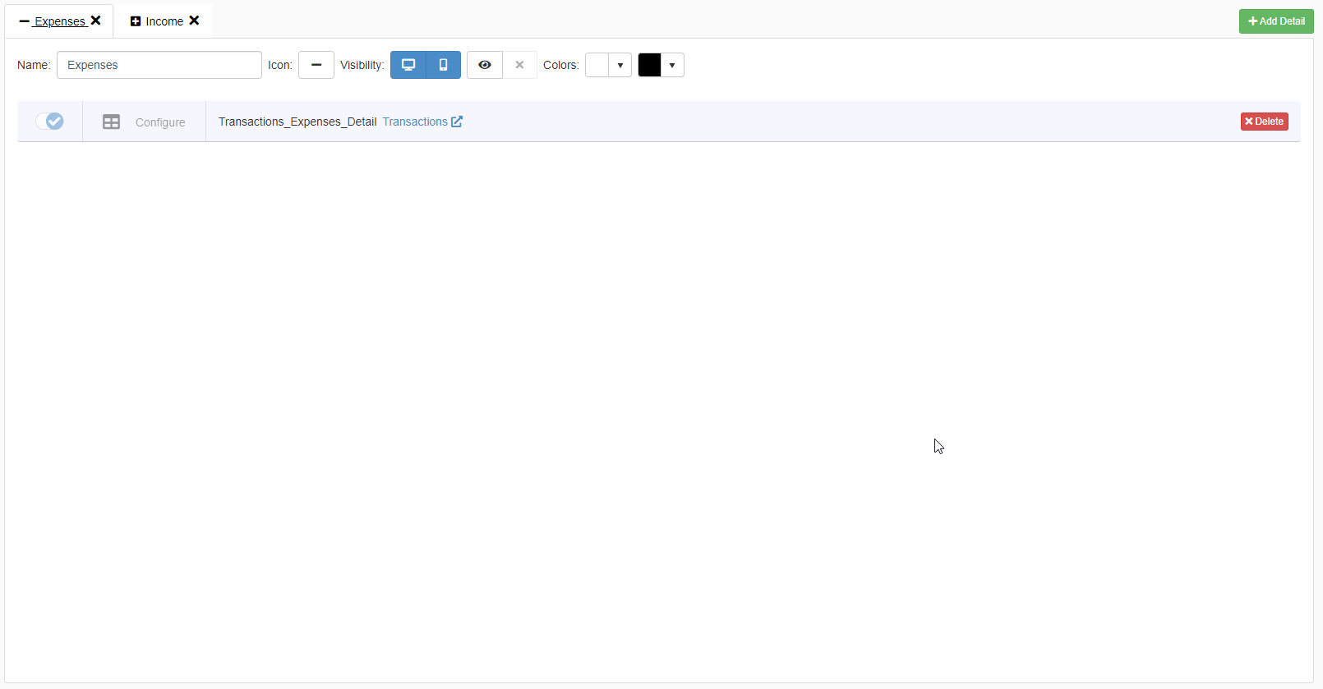
Task: Toggle the eye visibility button
Action: 485,65
